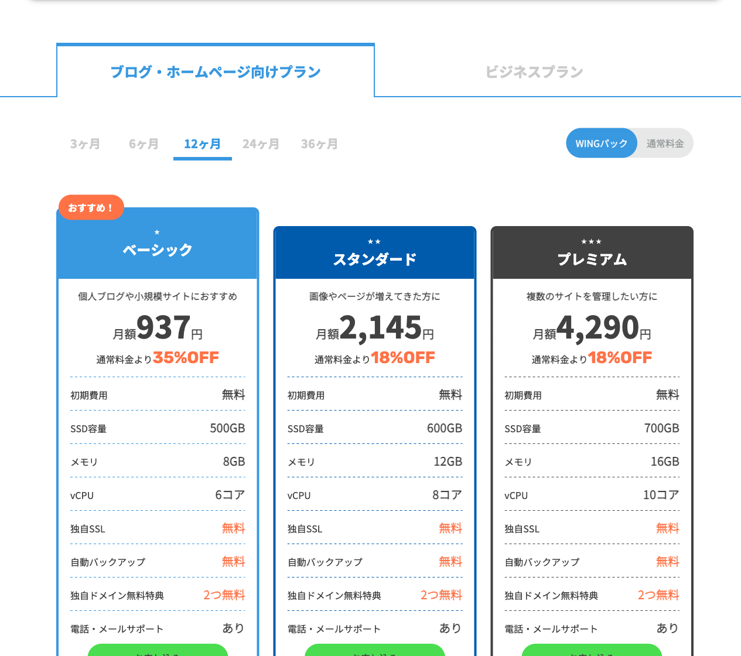Click the 月額4,290円 price
Image resolution: width=741 pixels, height=656 pixels.
click(x=592, y=328)
